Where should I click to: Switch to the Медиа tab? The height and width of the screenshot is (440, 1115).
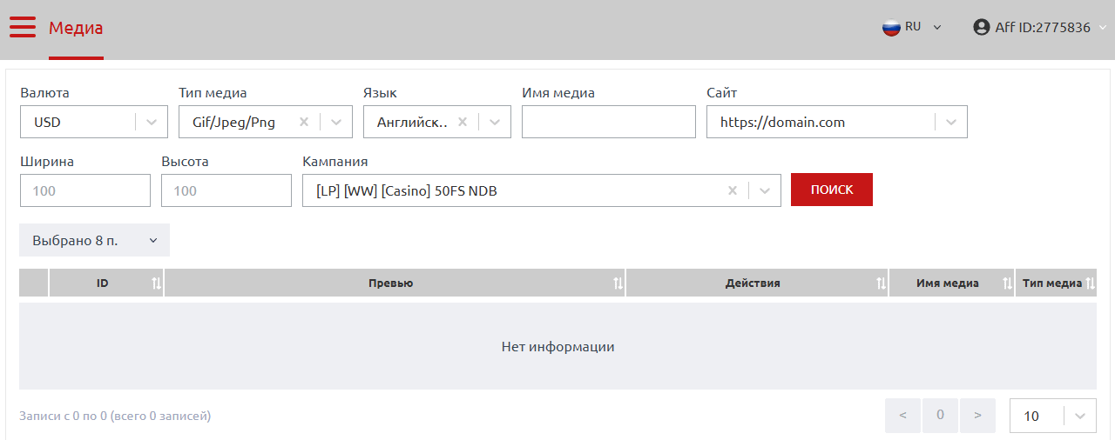[x=76, y=28]
